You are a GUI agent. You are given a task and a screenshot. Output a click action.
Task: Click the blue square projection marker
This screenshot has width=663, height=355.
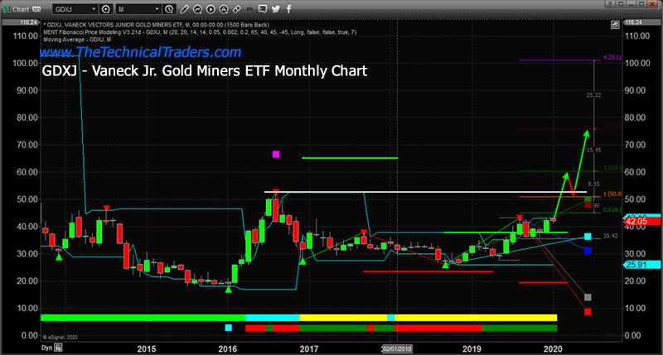(588, 251)
